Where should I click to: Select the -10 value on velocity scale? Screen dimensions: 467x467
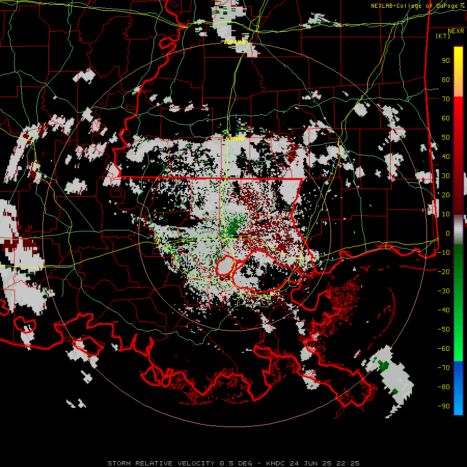coord(444,253)
